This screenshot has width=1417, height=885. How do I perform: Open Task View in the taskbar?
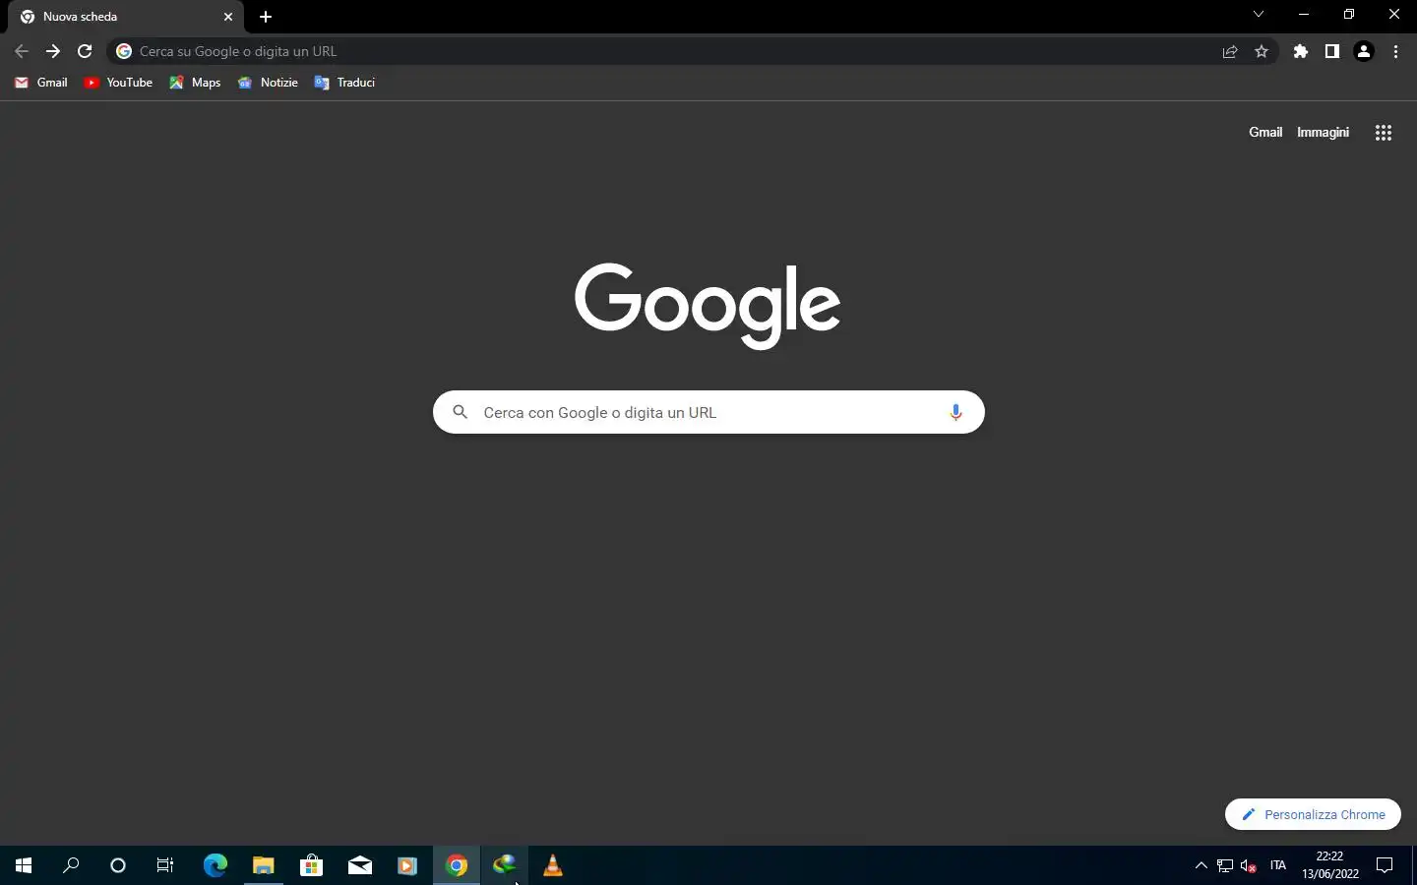(x=165, y=865)
